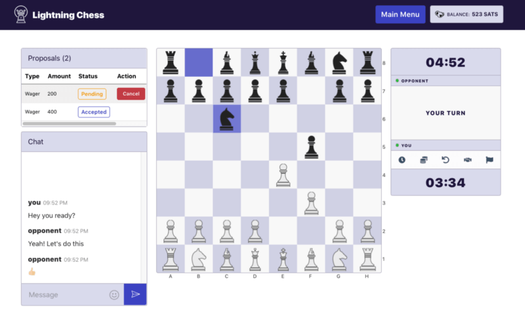525x320 pixels.
Task: Offer a draw with handshake icon
Action: [467, 160]
